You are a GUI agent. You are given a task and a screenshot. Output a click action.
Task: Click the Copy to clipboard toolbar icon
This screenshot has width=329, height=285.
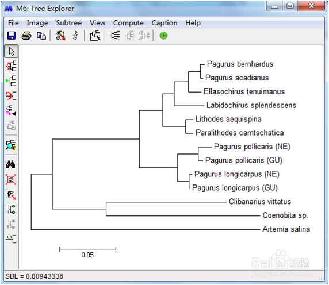41,36
